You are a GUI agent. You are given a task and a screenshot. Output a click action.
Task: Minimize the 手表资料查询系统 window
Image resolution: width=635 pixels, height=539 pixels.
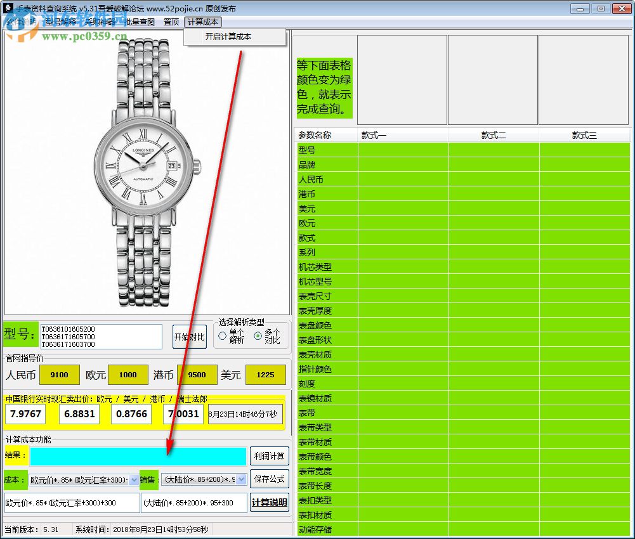click(580, 8)
